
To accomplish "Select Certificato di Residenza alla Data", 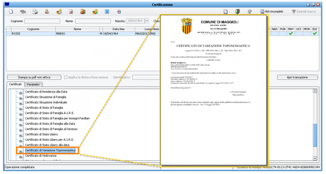I will (46, 92).
